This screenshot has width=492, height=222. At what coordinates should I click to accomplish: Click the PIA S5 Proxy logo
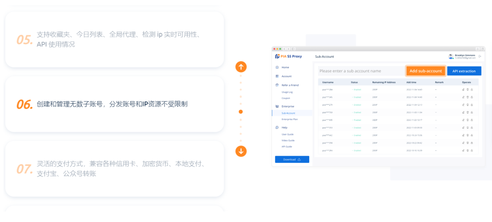pos(288,56)
